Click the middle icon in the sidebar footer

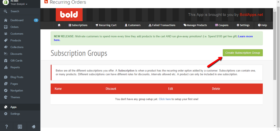pyautogui.click(x=20, y=127)
